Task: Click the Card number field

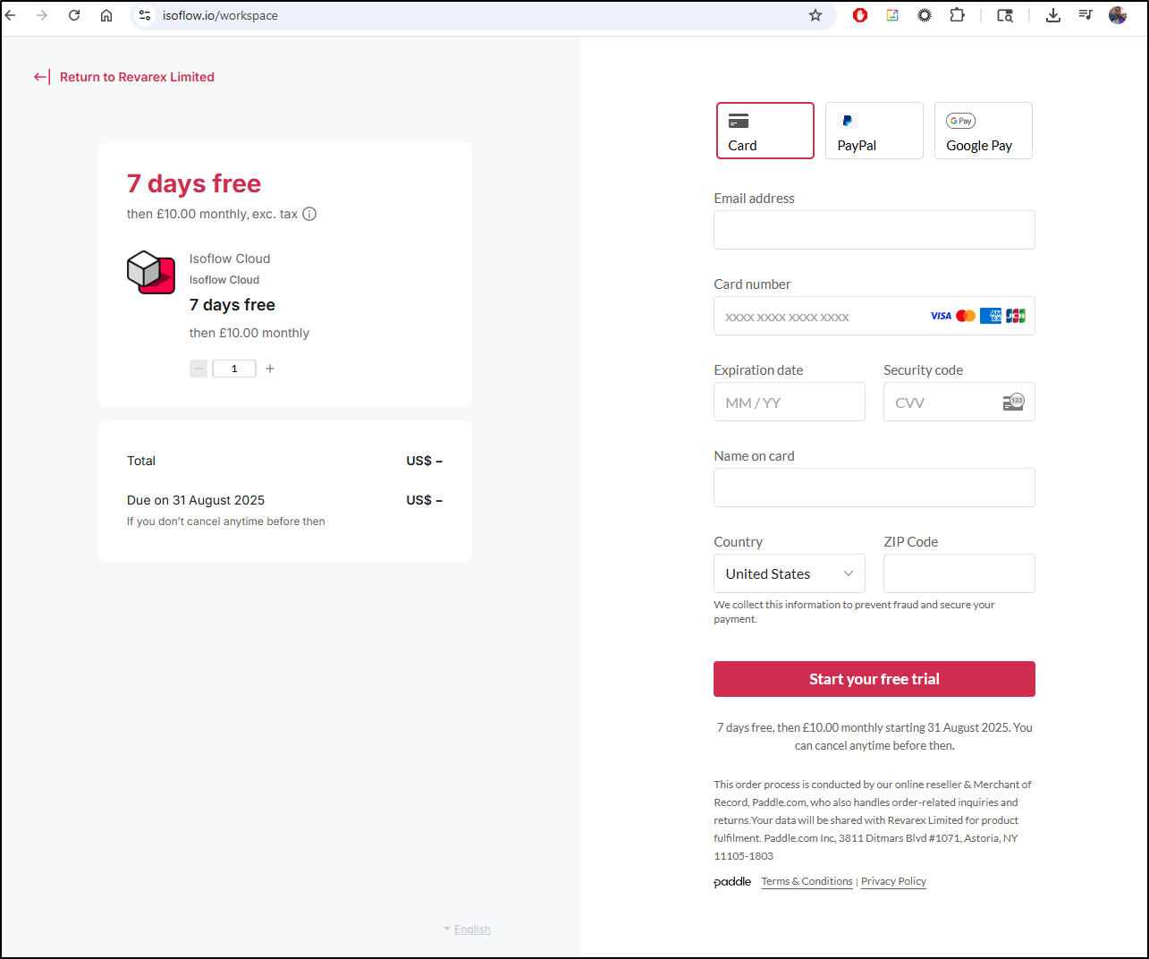Action: (874, 316)
